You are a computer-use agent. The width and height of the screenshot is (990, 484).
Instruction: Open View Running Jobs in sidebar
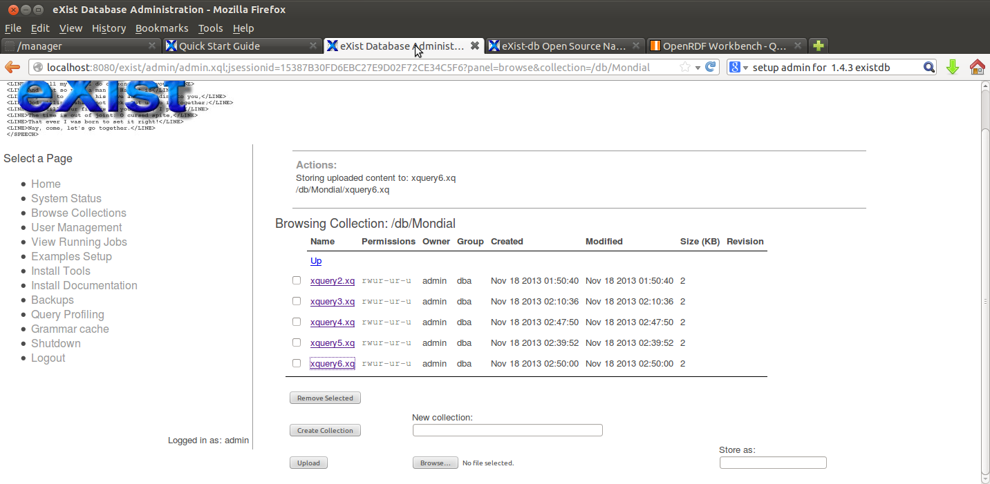pyautogui.click(x=79, y=242)
